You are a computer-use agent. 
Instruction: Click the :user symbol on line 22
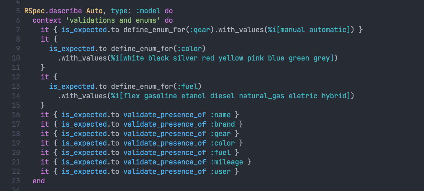click(220, 172)
